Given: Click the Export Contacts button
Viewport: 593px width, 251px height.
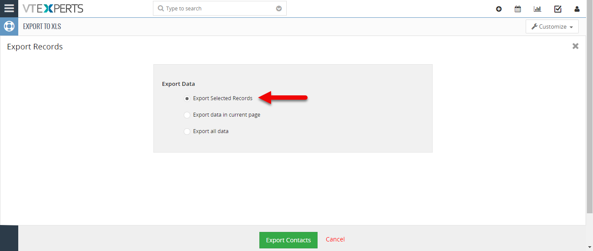Looking at the screenshot, I should pos(288,240).
